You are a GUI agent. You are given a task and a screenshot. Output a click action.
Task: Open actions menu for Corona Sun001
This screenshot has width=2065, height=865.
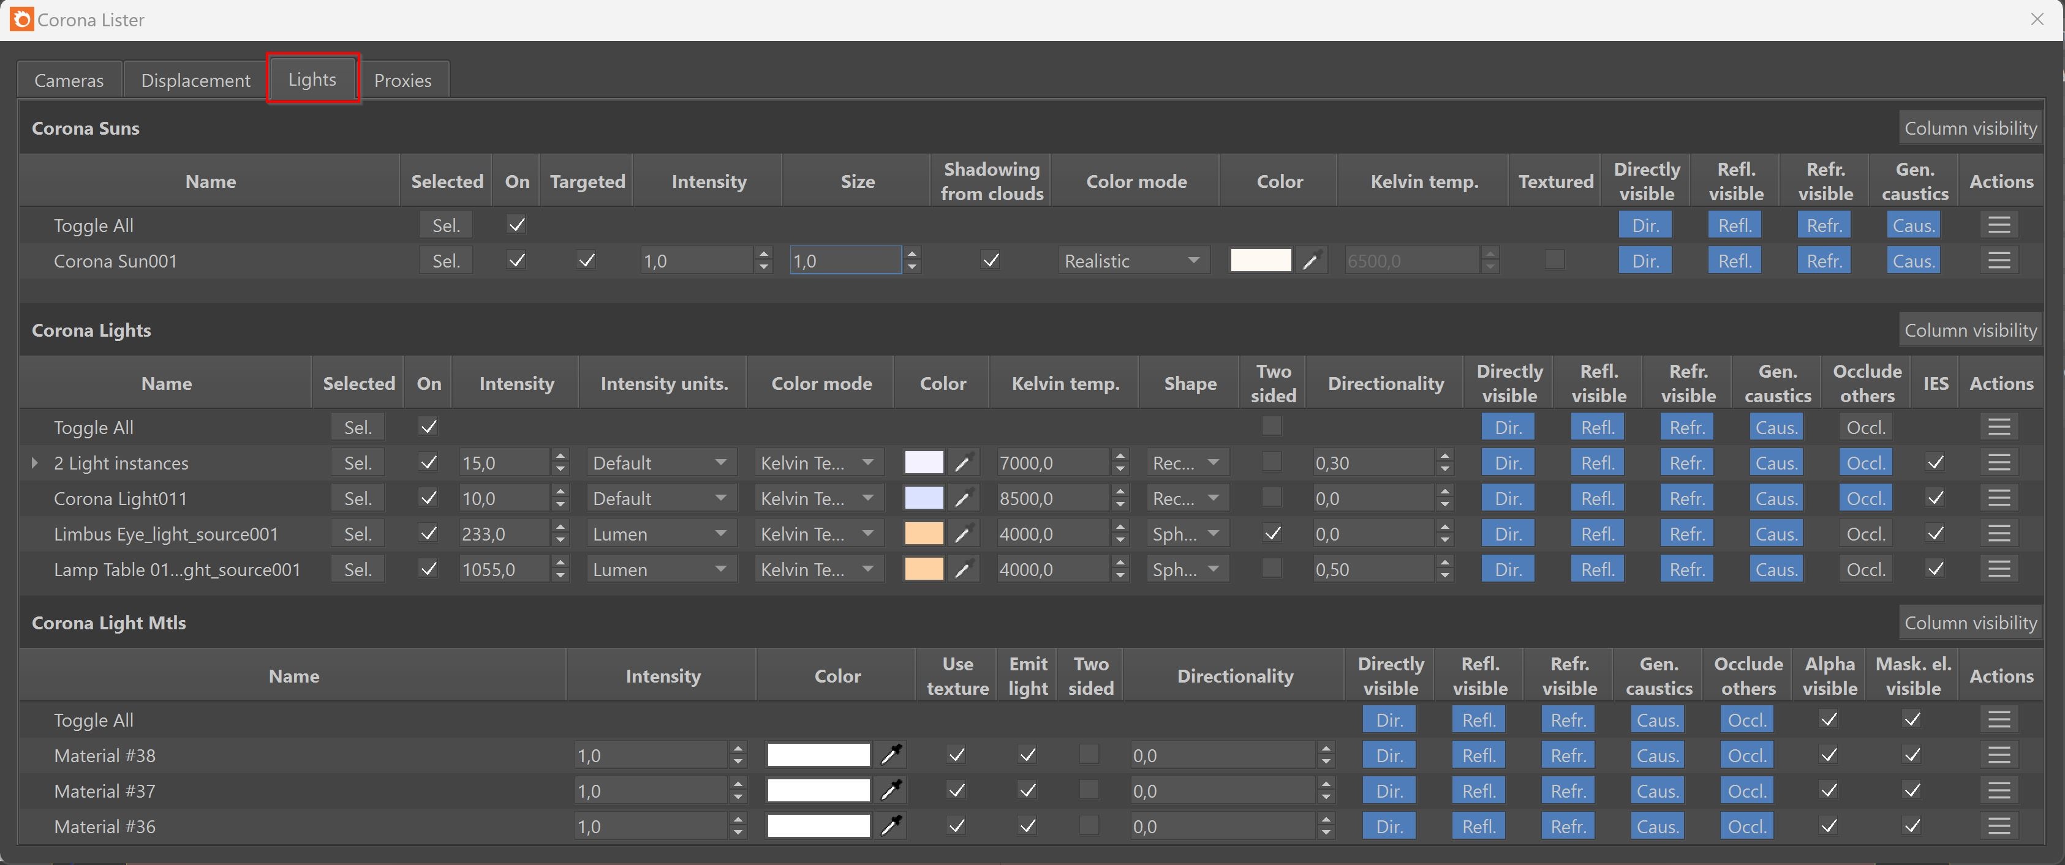(x=1998, y=260)
